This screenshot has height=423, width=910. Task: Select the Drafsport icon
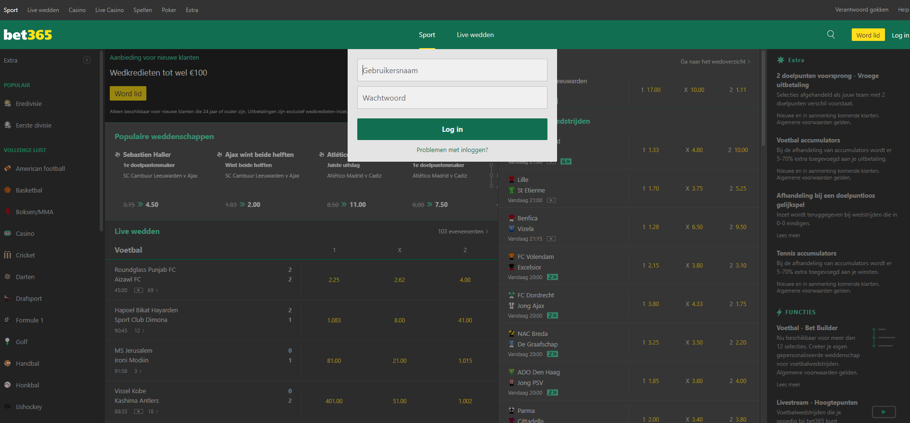(x=8, y=298)
